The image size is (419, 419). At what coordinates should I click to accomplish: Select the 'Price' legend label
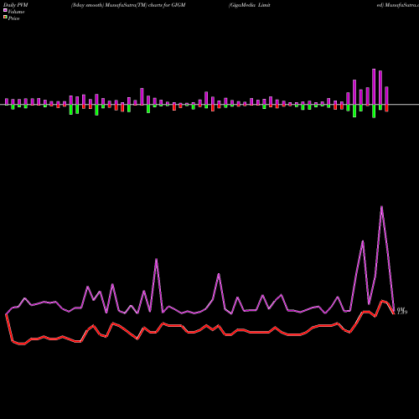pos(13,18)
